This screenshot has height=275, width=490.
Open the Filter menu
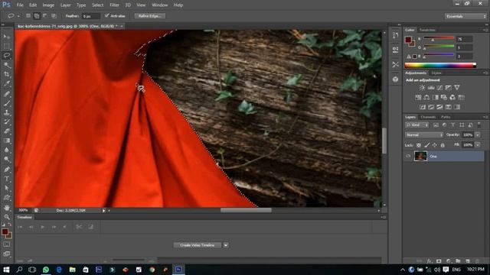pyautogui.click(x=114, y=5)
